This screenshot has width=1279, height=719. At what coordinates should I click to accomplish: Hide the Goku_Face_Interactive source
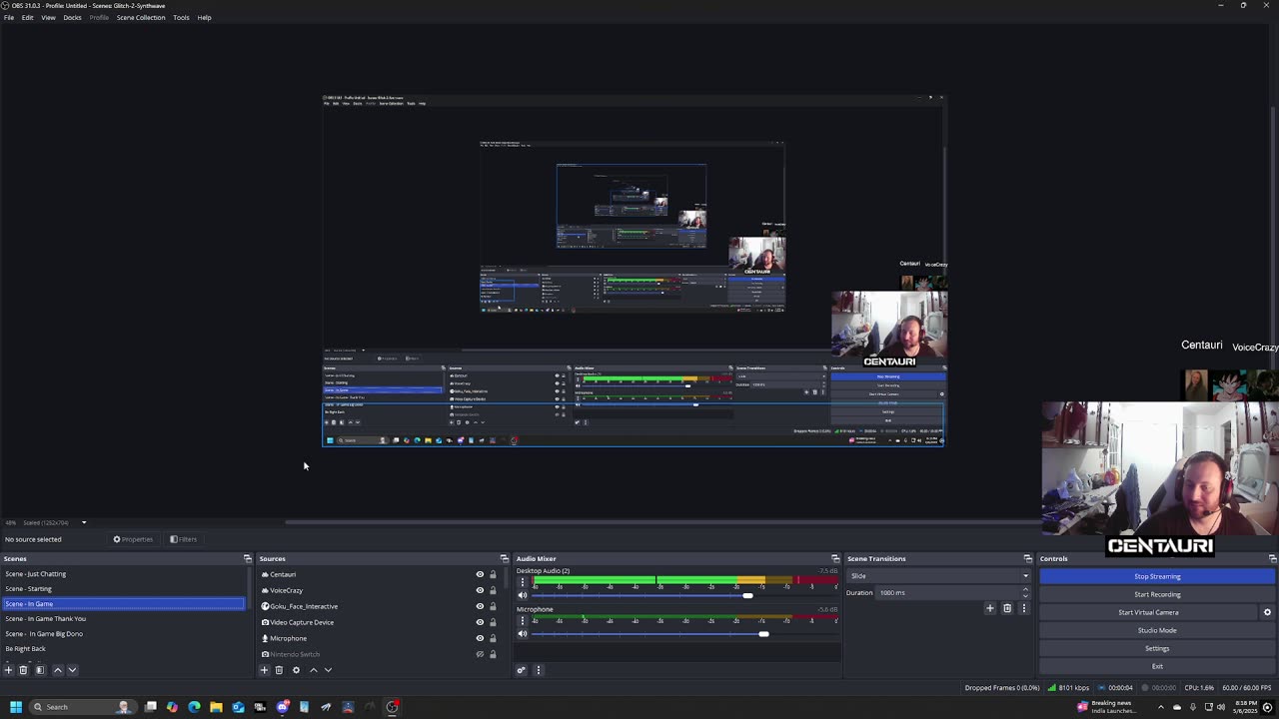pyautogui.click(x=480, y=606)
